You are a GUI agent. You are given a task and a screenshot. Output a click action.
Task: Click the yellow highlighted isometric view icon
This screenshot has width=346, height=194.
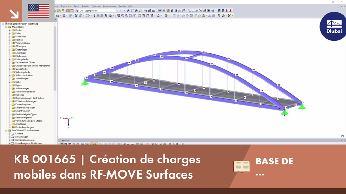168,11
